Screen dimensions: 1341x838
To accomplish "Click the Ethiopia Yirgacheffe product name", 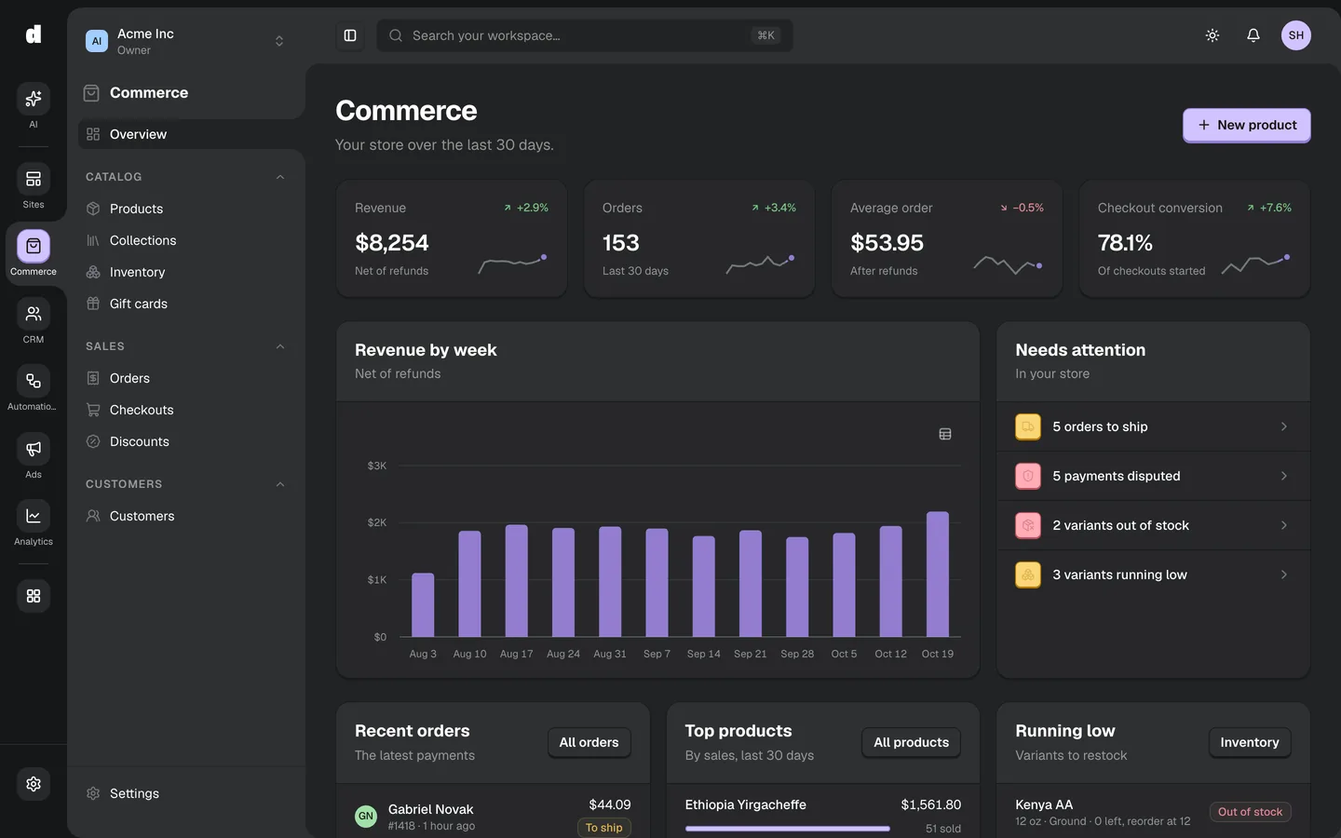I will coord(746,804).
